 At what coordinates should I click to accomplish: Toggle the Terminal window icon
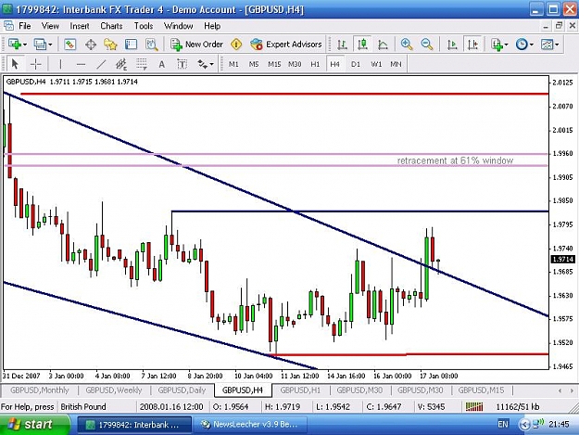click(x=131, y=45)
